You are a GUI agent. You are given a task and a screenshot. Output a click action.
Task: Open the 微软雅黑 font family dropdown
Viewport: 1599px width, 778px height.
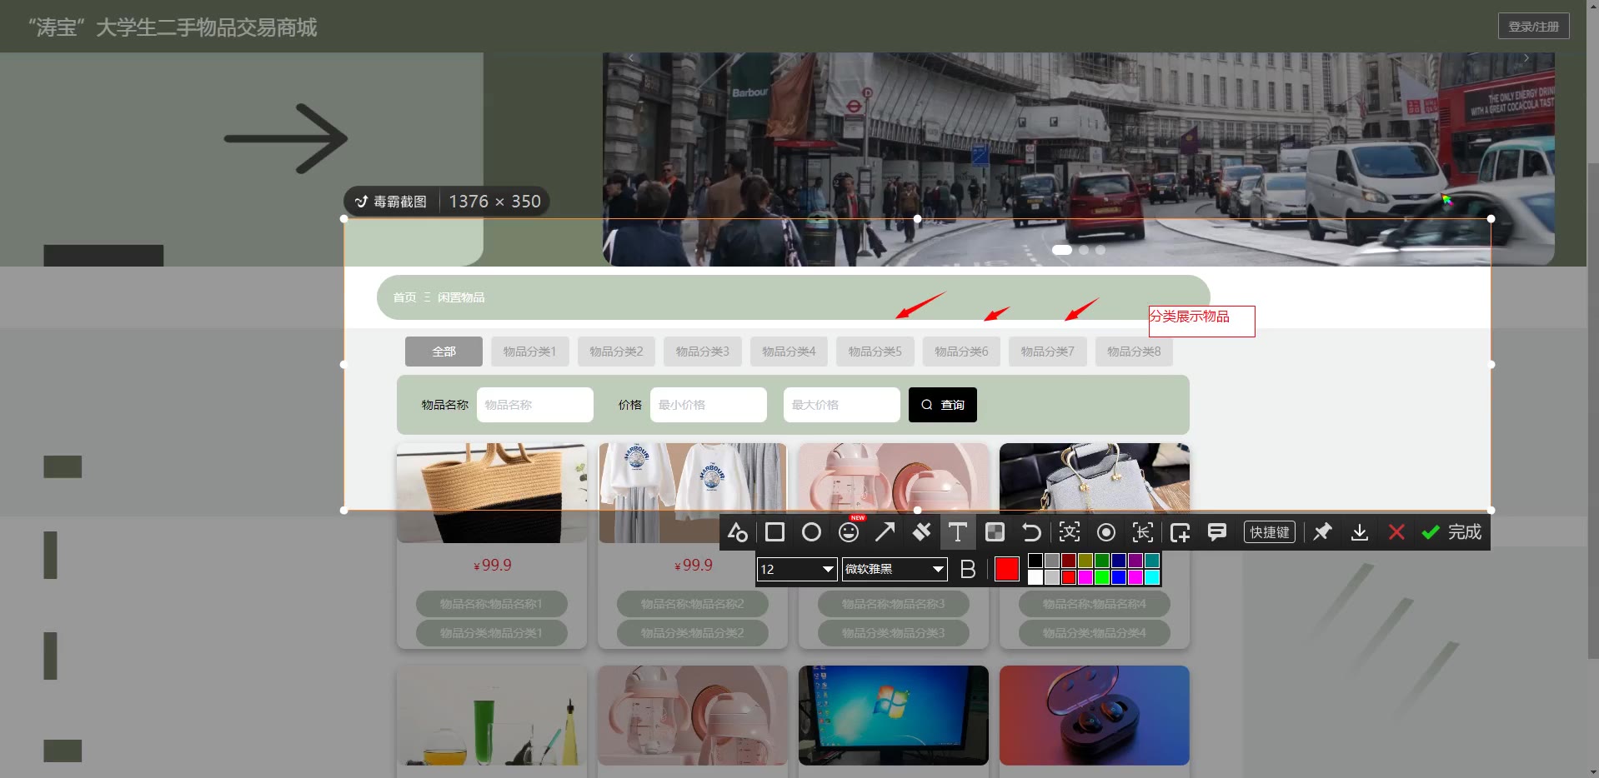pyautogui.click(x=895, y=569)
